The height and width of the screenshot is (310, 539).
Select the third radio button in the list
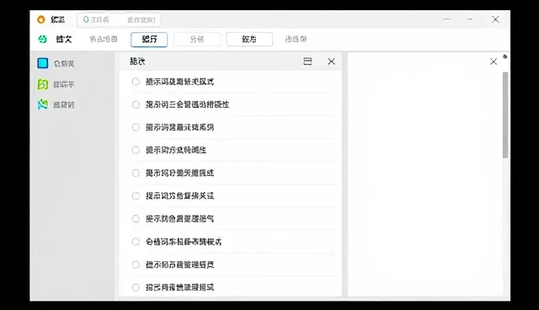click(136, 127)
